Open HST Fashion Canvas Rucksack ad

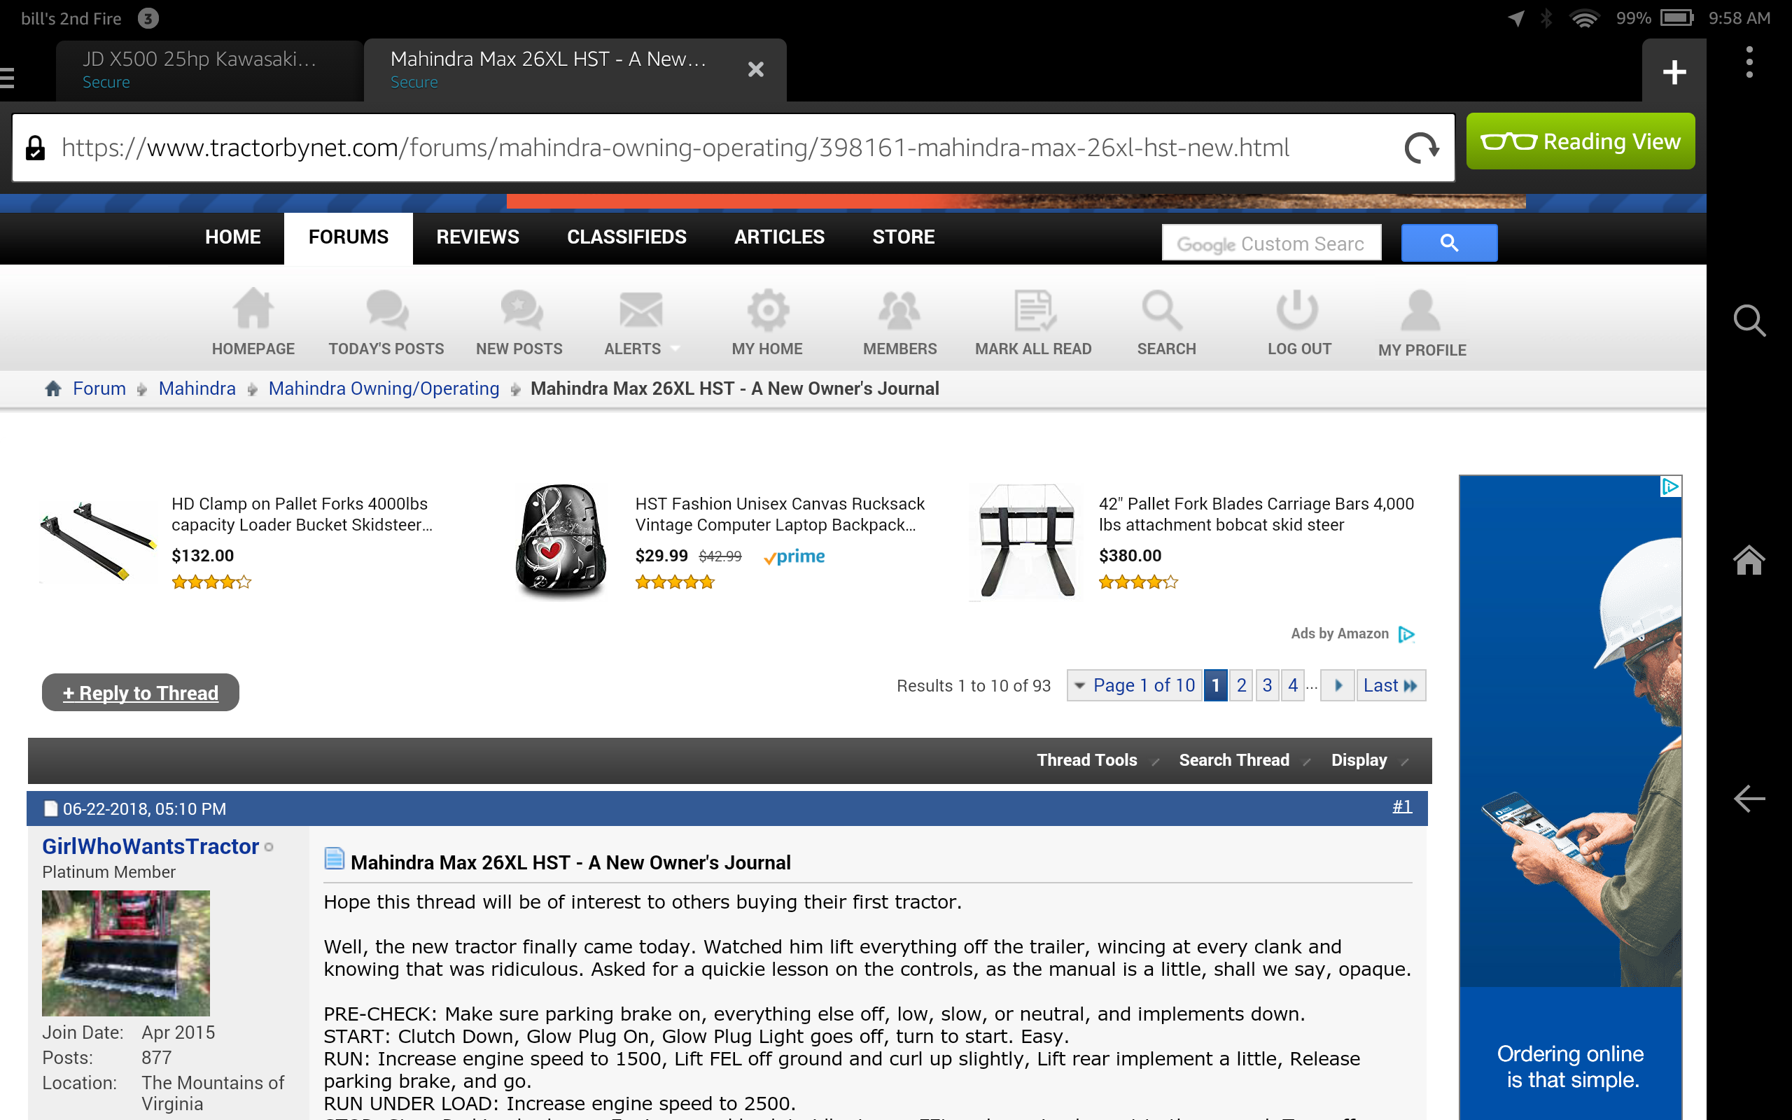(x=780, y=514)
